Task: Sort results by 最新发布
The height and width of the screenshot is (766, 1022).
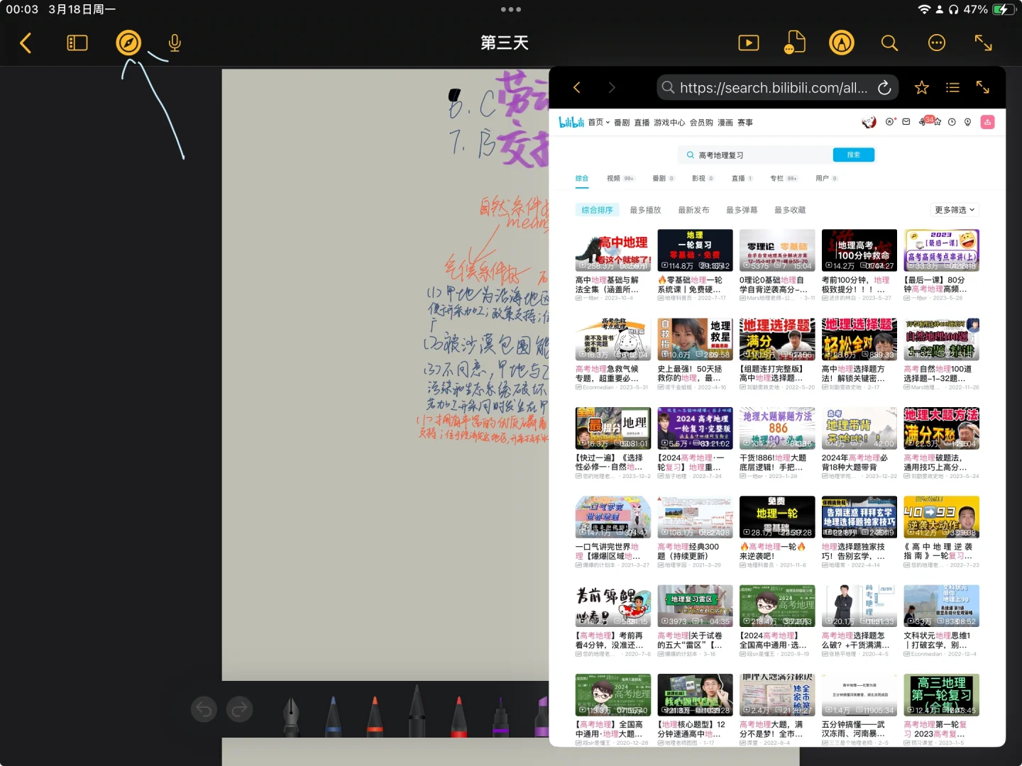Action: click(x=693, y=210)
